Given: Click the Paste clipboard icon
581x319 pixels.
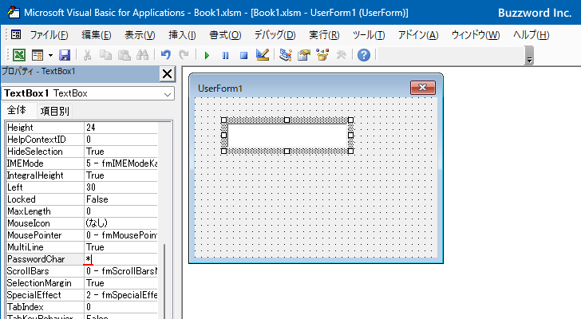Looking at the screenshot, I should point(125,55).
